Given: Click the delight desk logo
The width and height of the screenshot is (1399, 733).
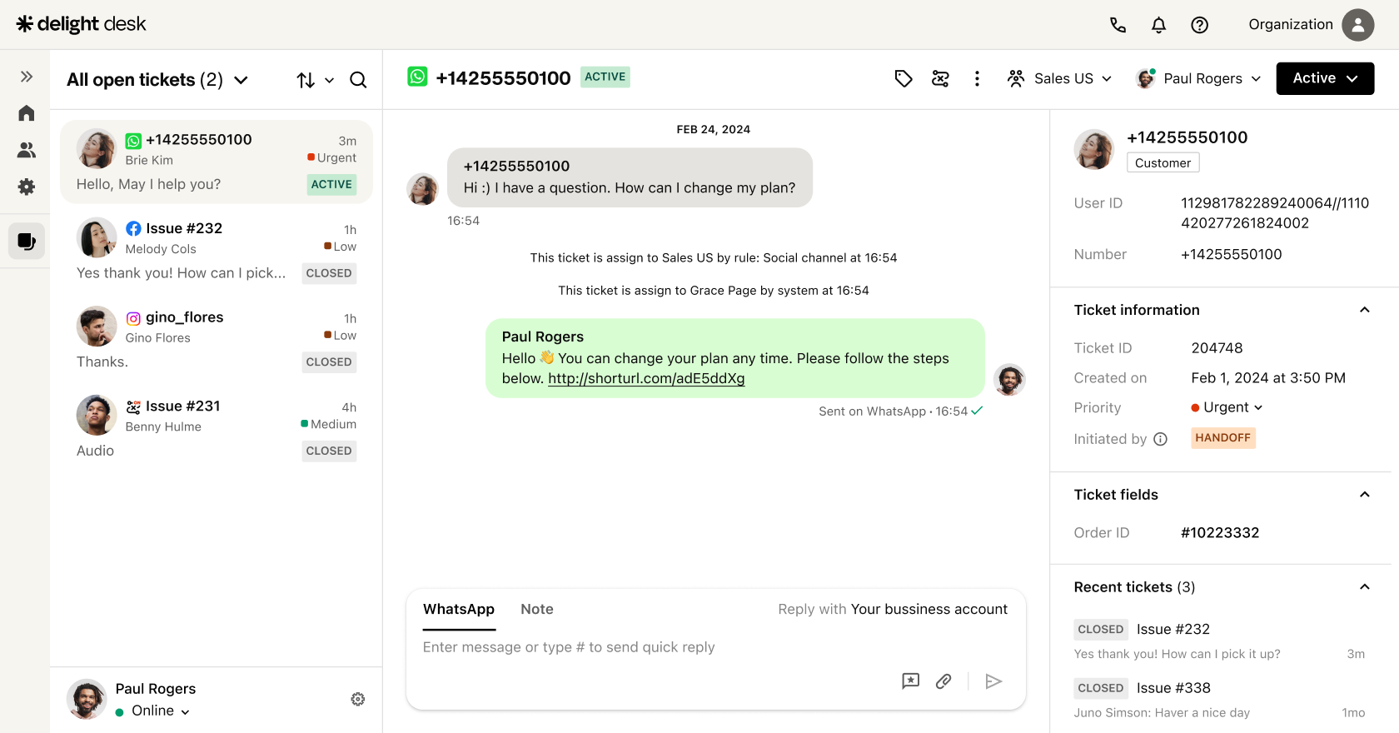Looking at the screenshot, I should [x=82, y=24].
